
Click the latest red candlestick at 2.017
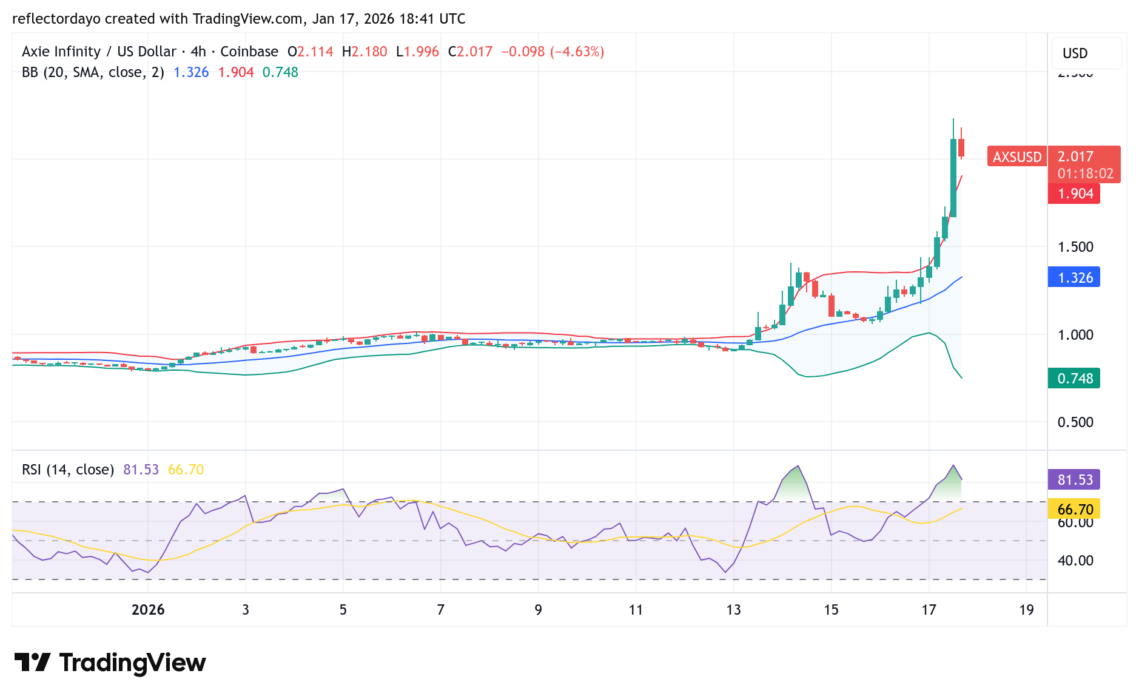coord(961,147)
